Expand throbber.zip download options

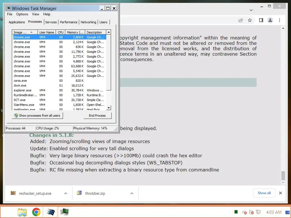[x=132, y=193]
